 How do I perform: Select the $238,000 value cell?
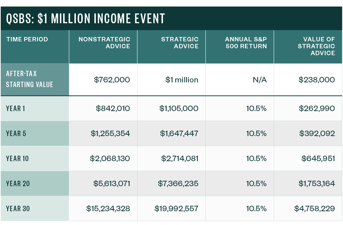(x=317, y=80)
